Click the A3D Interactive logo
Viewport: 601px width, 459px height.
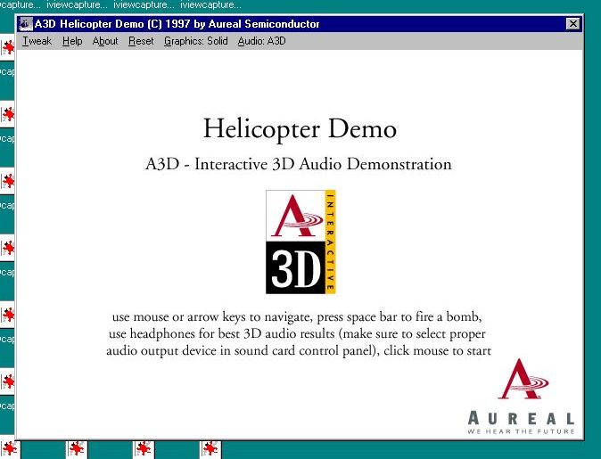click(x=300, y=242)
